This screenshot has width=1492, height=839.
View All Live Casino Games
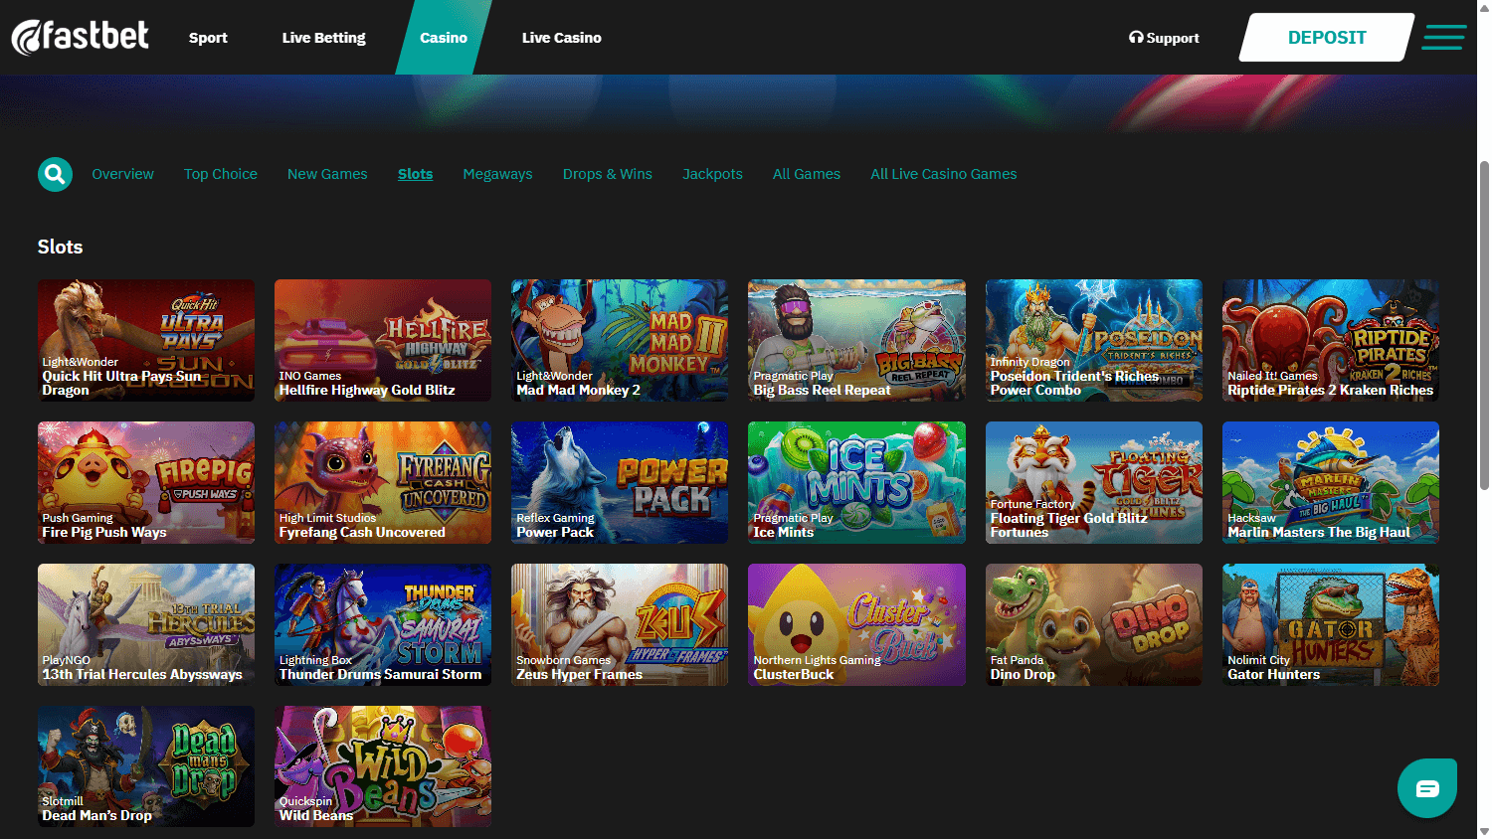tap(943, 174)
